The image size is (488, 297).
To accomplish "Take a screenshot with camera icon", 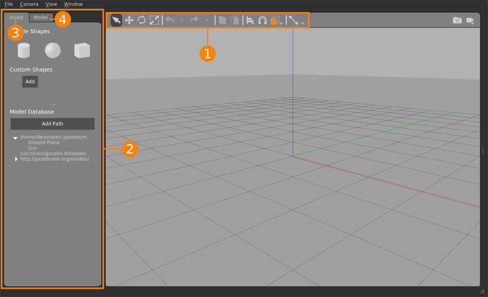I will (457, 20).
